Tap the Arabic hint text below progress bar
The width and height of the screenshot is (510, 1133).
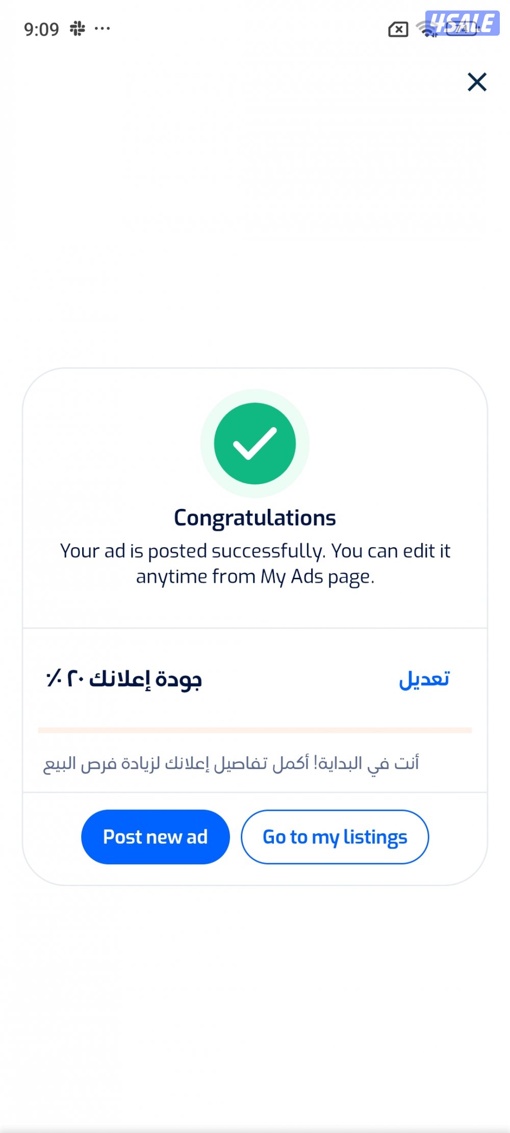tap(231, 763)
